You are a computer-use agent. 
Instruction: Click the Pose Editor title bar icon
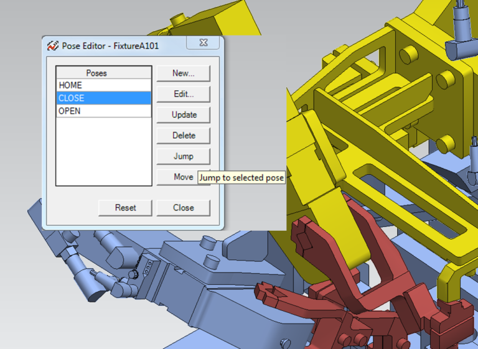click(53, 45)
